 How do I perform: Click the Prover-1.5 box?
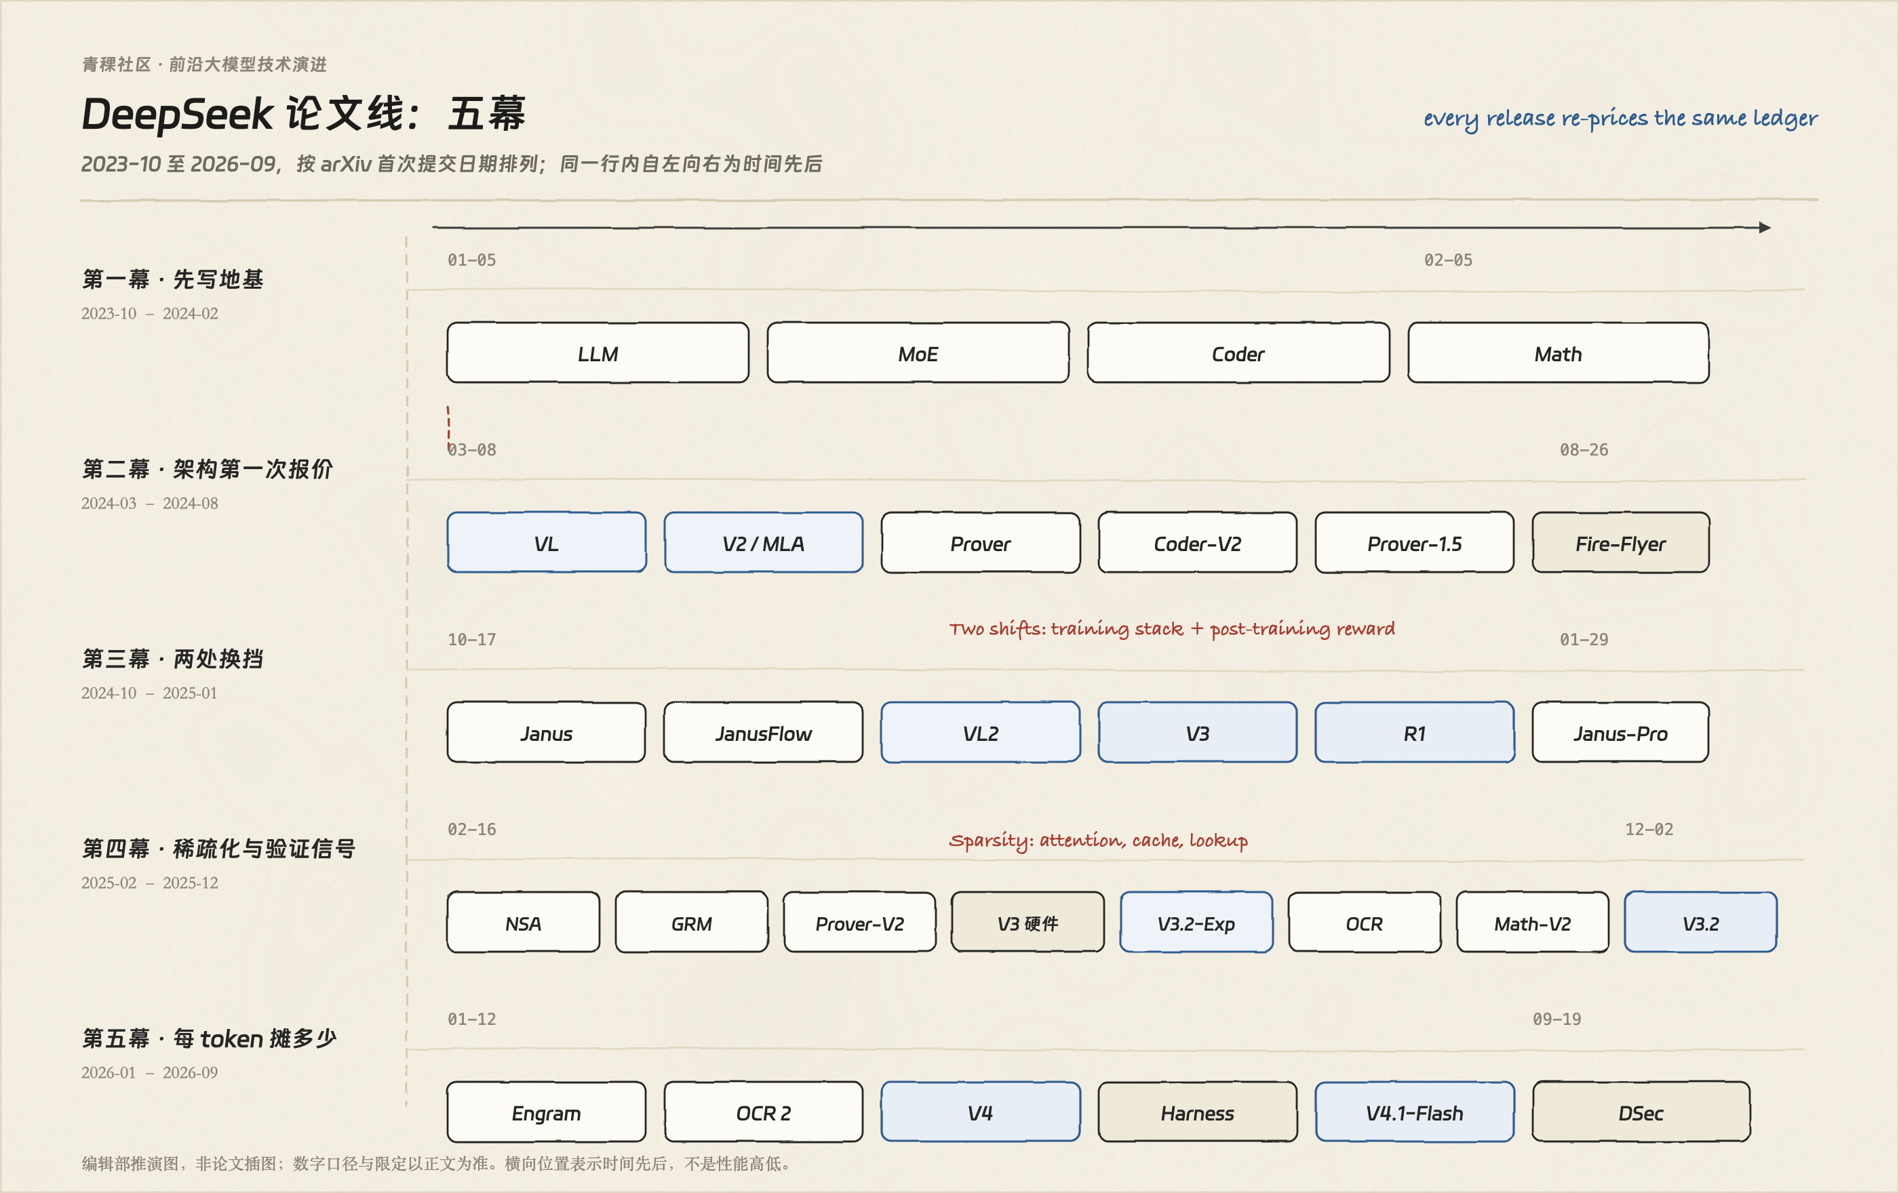(x=1414, y=543)
